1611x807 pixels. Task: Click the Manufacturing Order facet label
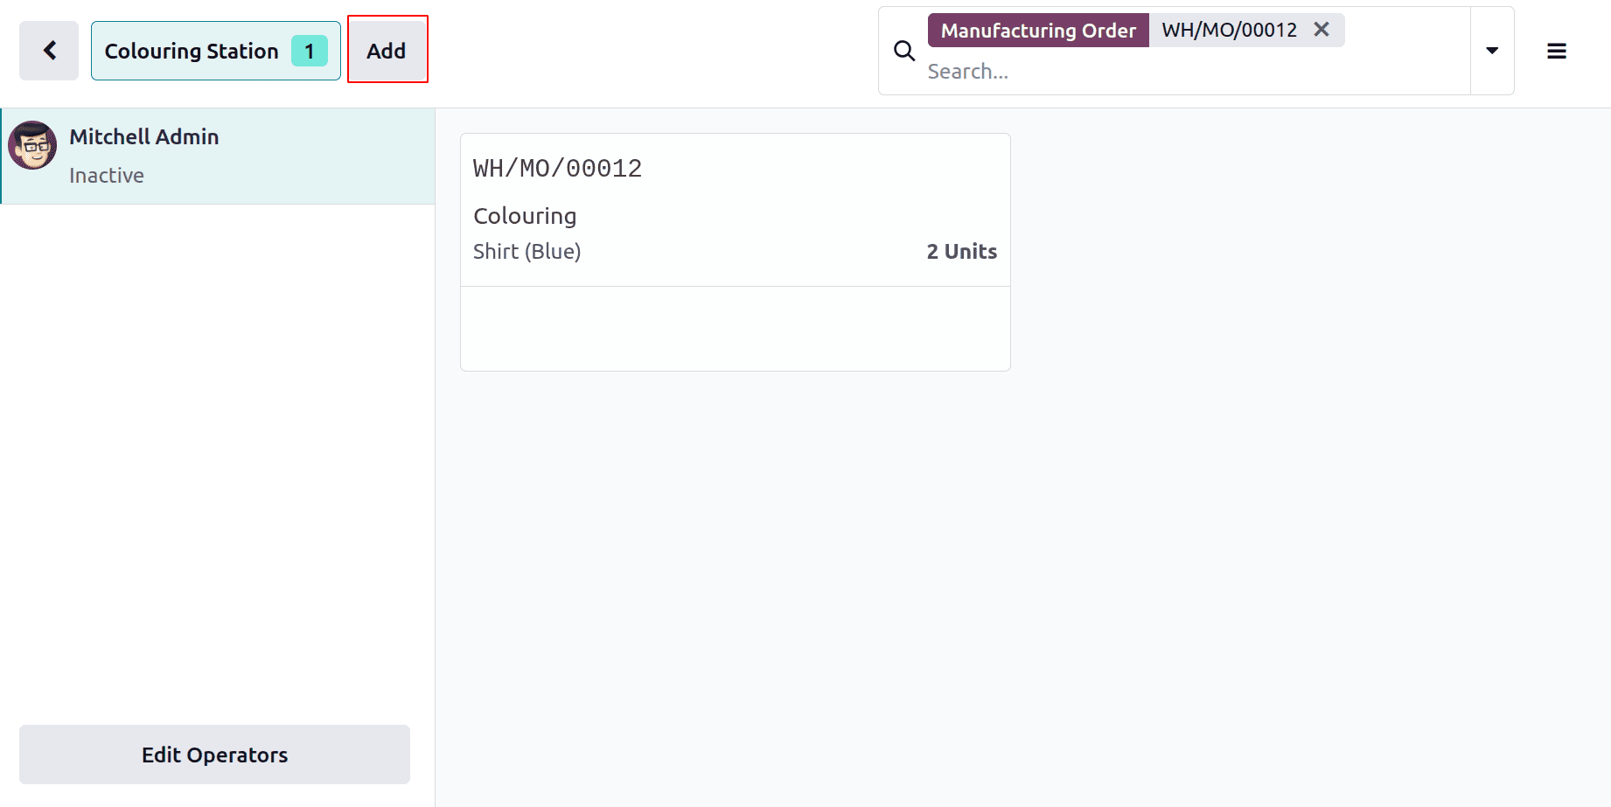pos(1038,31)
